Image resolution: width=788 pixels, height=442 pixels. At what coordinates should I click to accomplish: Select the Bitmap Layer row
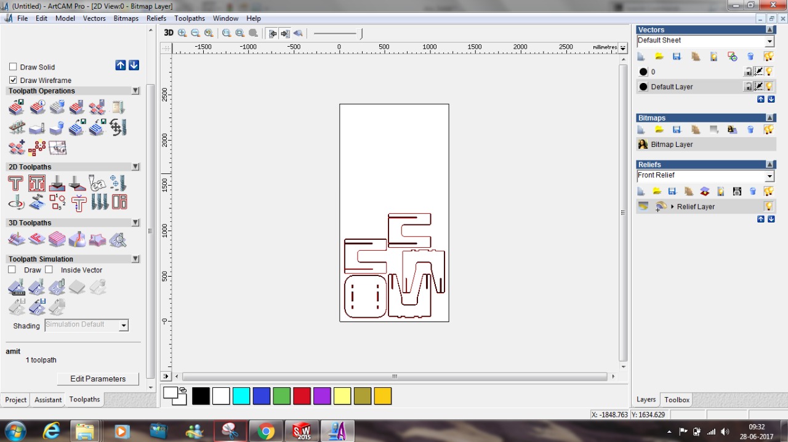(706, 144)
